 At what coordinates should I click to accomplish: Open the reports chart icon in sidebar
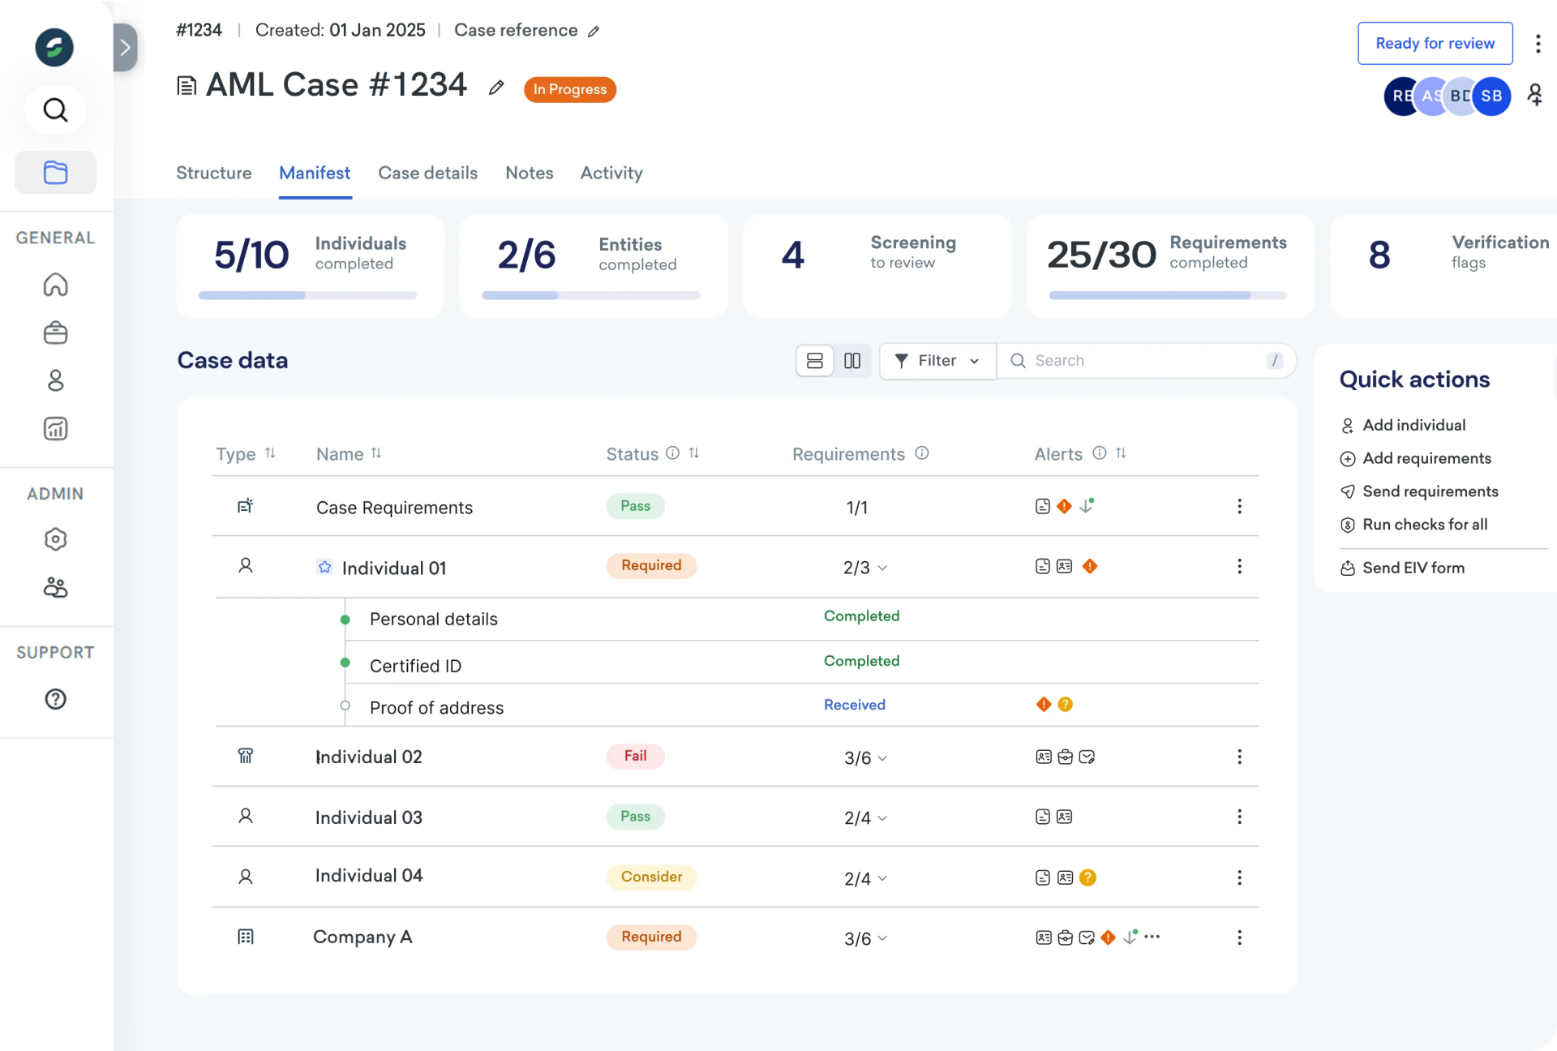tap(55, 428)
